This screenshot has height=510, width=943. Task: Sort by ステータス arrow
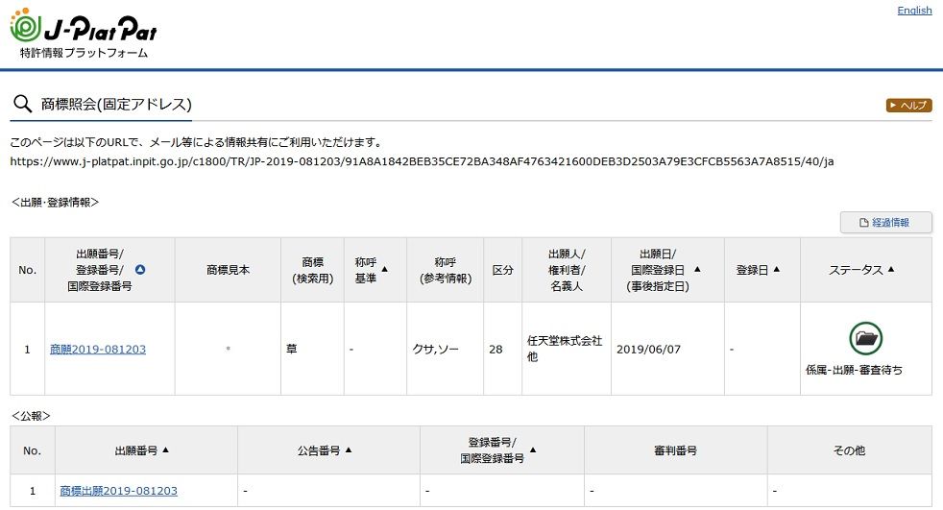click(x=891, y=270)
